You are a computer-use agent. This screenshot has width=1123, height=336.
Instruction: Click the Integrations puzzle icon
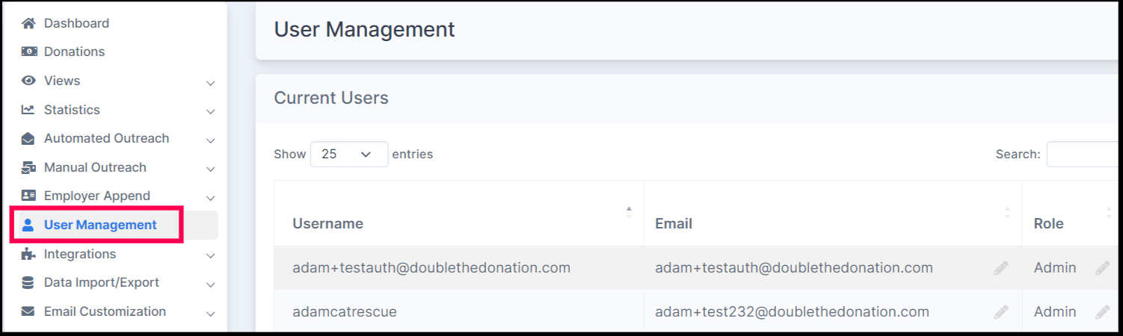28,254
